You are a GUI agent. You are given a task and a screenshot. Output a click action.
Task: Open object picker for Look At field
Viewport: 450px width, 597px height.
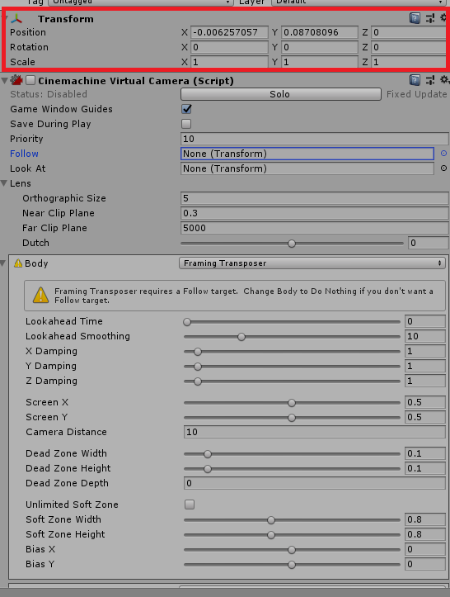click(x=443, y=168)
